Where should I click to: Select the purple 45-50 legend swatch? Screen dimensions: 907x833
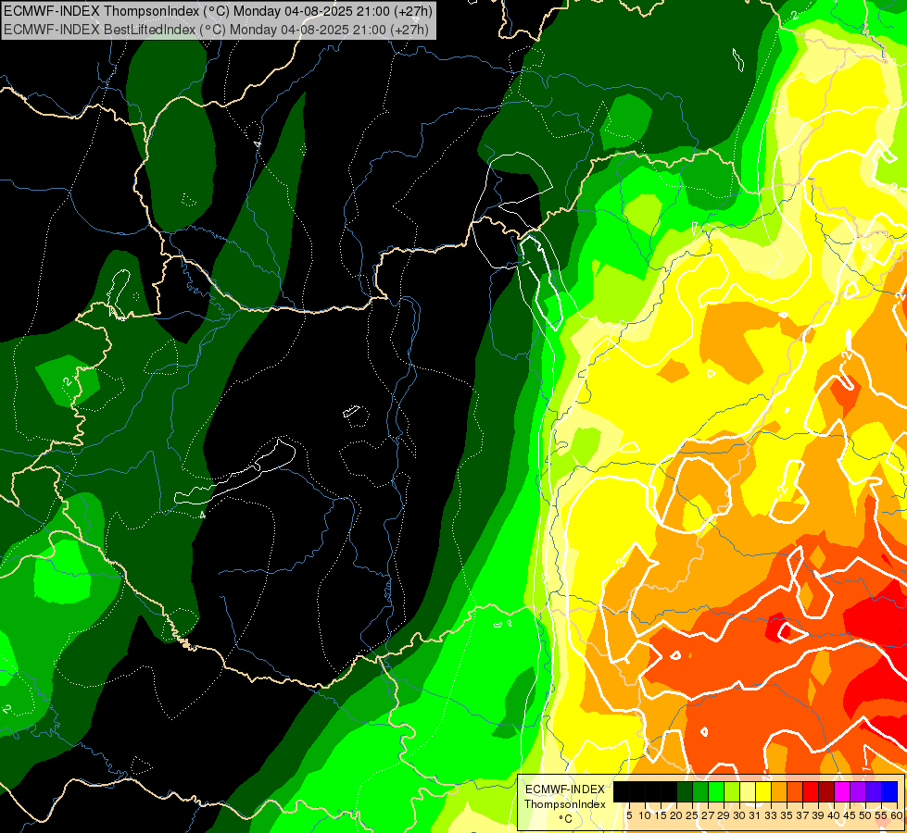(858, 791)
